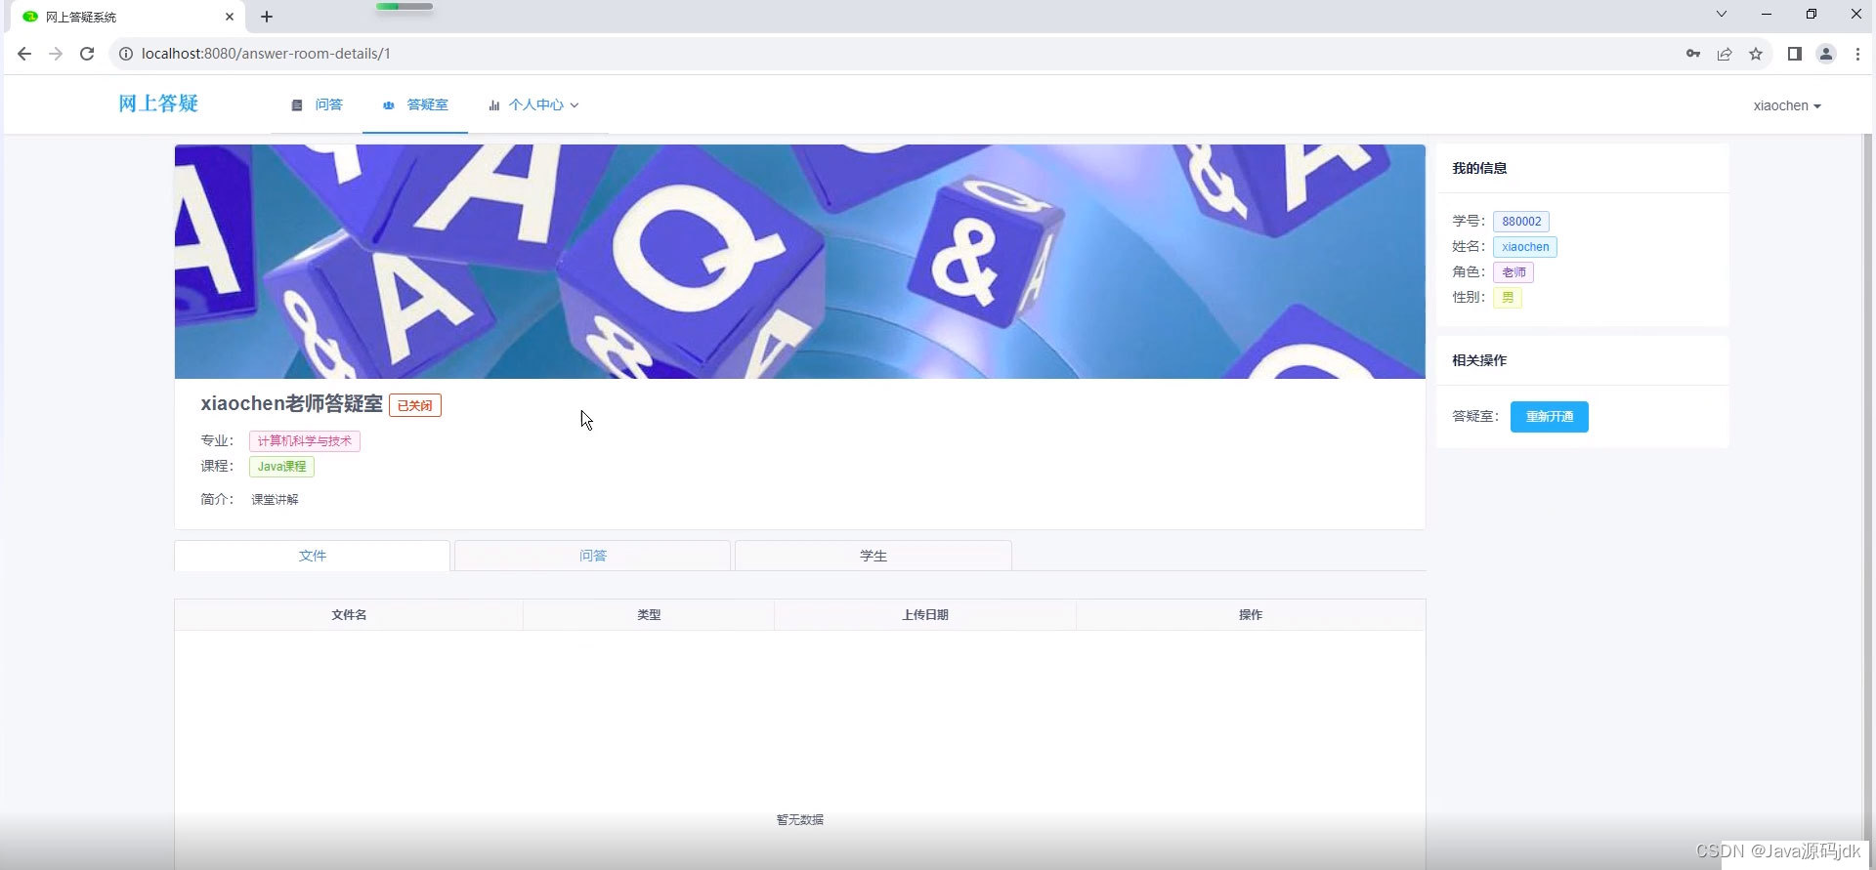The width and height of the screenshot is (1876, 870).
Task: Click the 课堂讲解 description text
Action: coord(275,500)
